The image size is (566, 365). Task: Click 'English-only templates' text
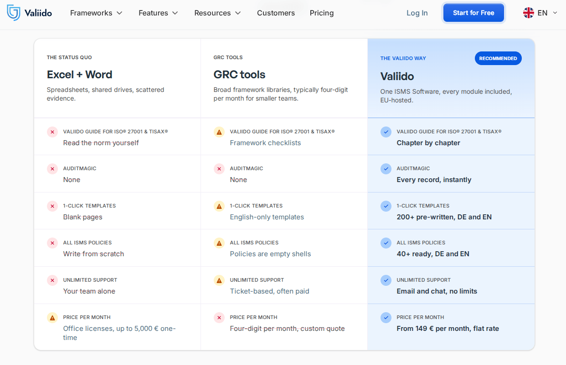tap(267, 217)
